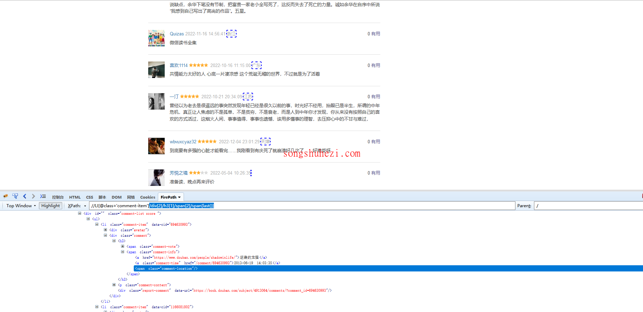Click the Highlight button
The image size is (643, 312).
coord(51,206)
